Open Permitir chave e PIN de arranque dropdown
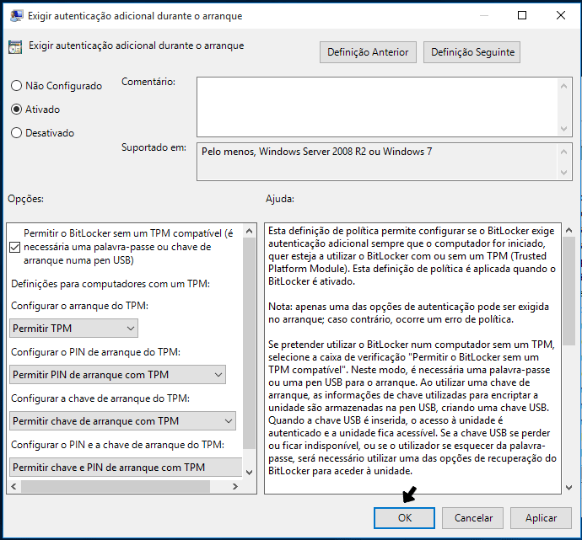Image resolution: width=582 pixels, height=540 pixels. pyautogui.click(x=126, y=468)
